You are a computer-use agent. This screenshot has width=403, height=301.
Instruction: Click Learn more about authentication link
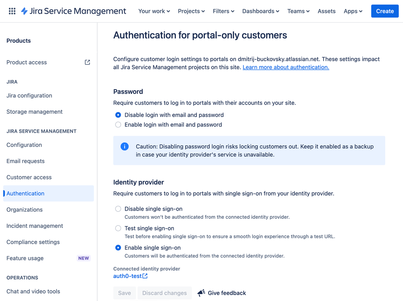pyautogui.click(x=286, y=67)
